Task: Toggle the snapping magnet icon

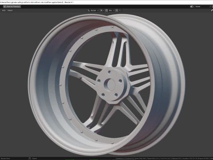Action: 106,10
